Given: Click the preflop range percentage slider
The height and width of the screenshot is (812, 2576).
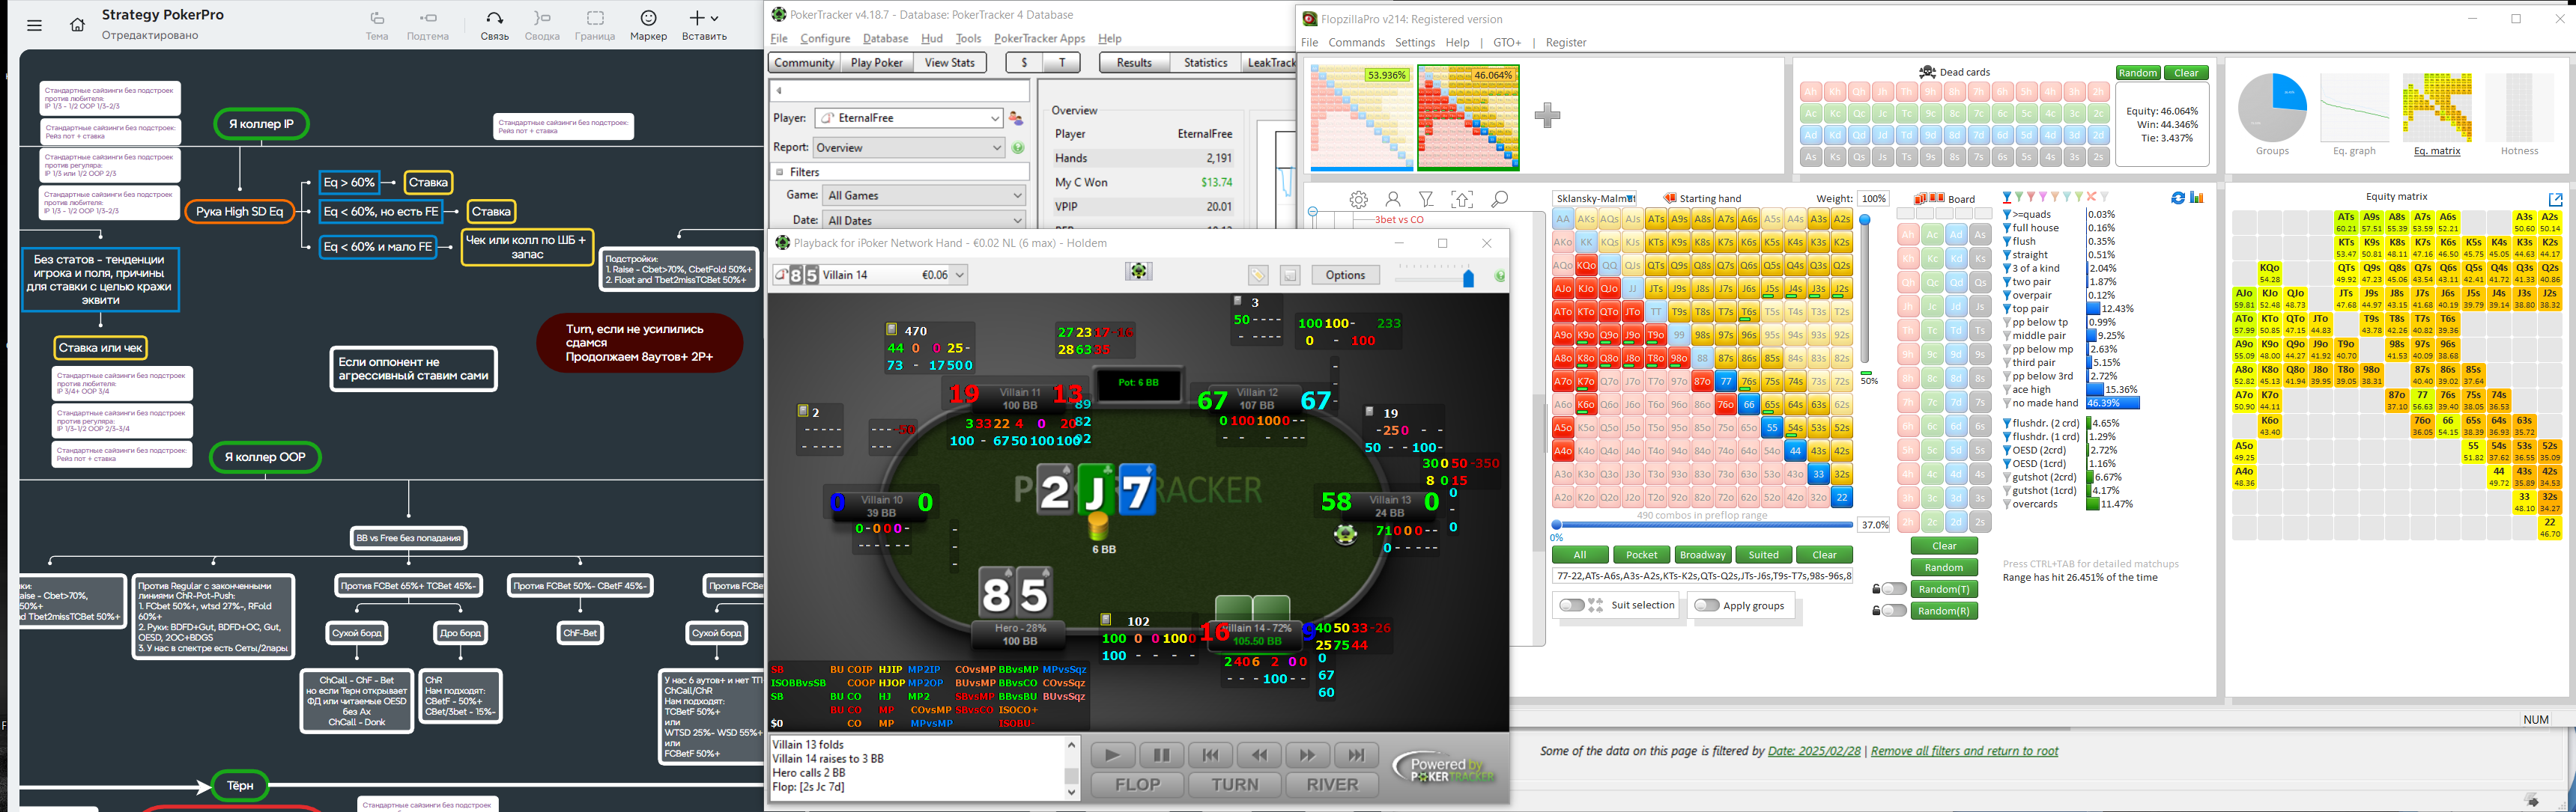Looking at the screenshot, I should pos(1704,525).
